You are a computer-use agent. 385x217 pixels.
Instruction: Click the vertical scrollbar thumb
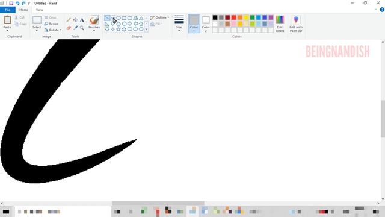tap(383, 119)
